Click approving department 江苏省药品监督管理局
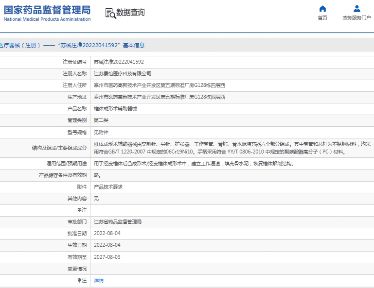 tap(118, 222)
